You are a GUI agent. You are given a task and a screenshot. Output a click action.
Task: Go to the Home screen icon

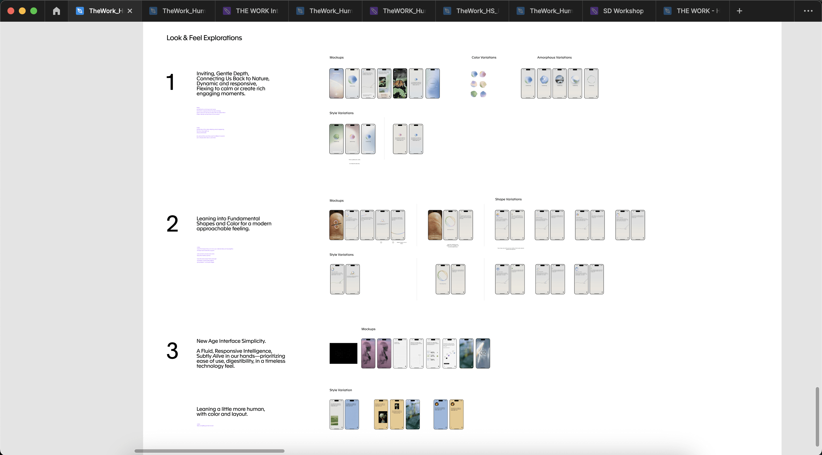[x=57, y=11]
